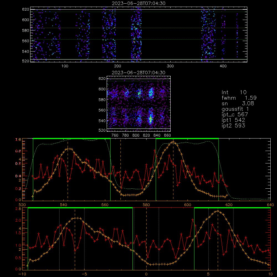Image resolution: width=277 pixels, height=277 pixels.
Task: Click orange dashed line at 0 in bottom plot
Action: point(146,239)
